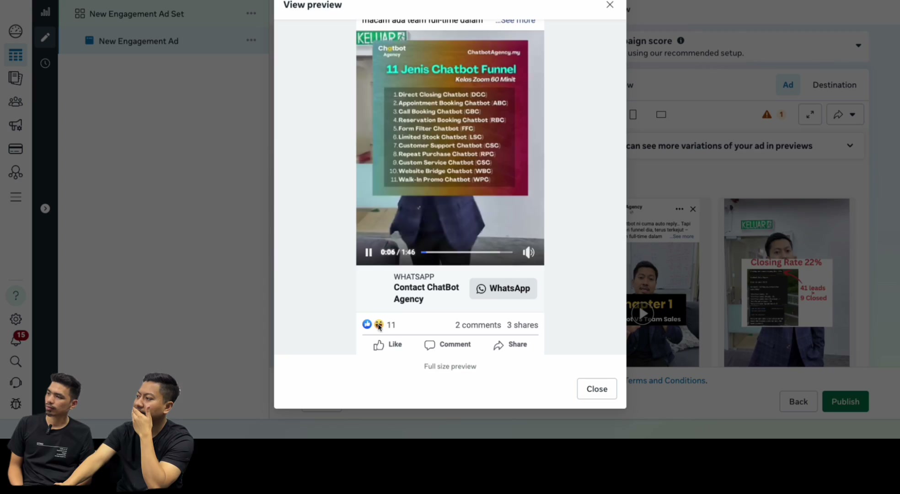This screenshot has width=900, height=494.
Task: Open the chart icon atop the dark panel
Action: [x=45, y=12]
